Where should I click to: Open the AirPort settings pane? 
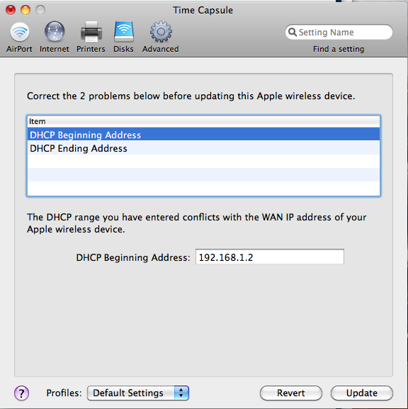pyautogui.click(x=20, y=38)
